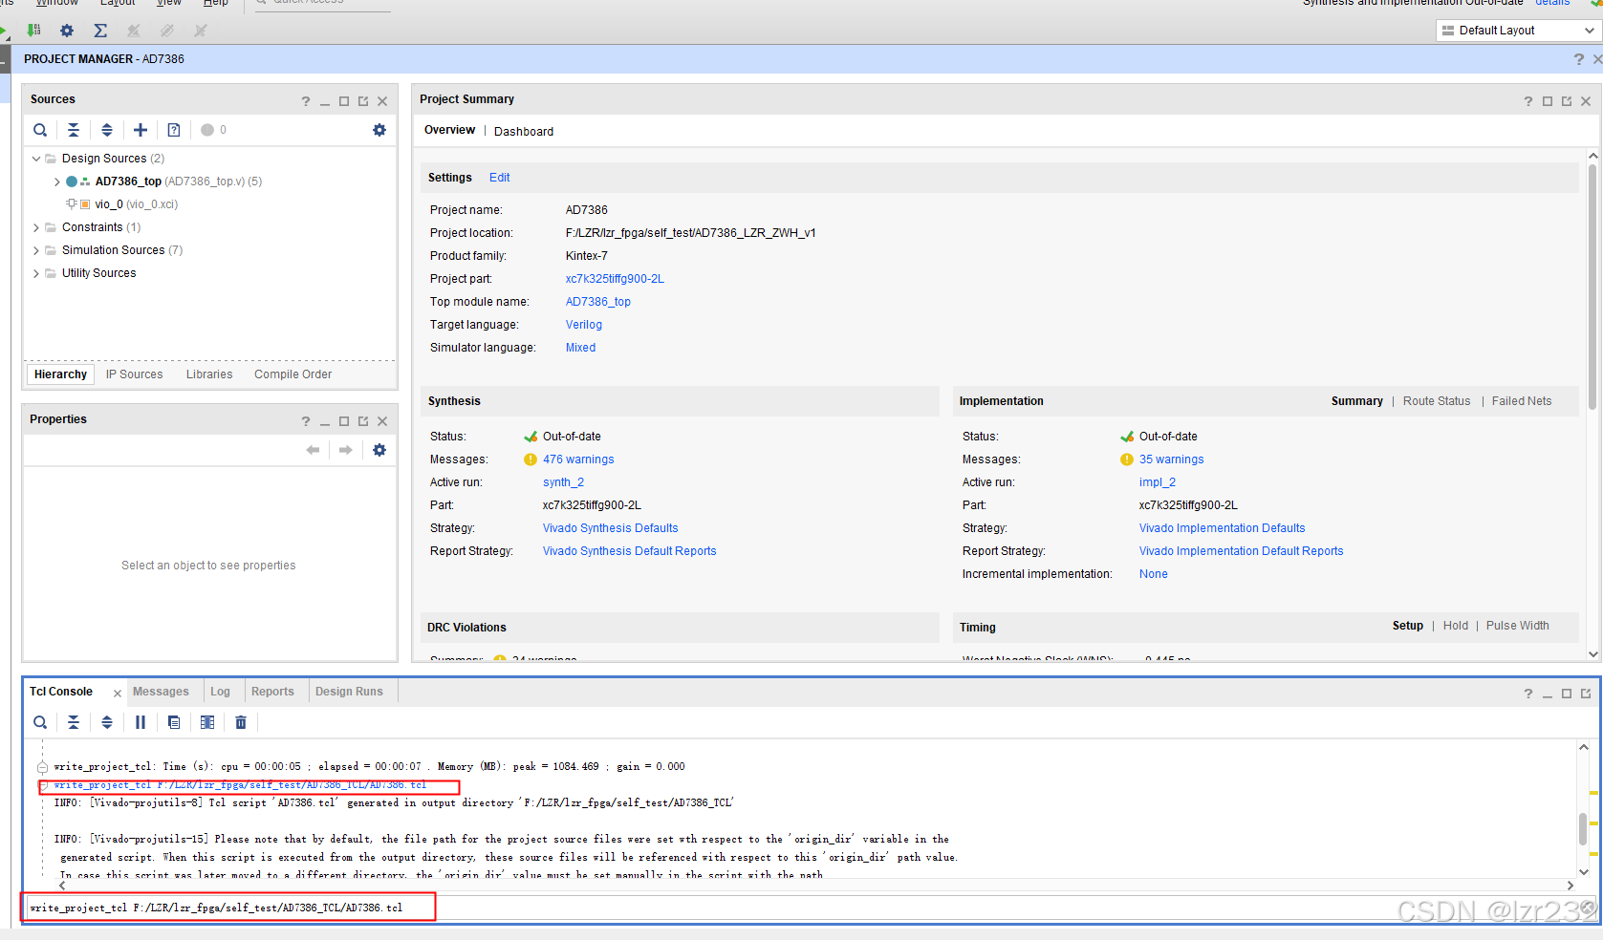Open project part xc7k325tiffg900-2L link
Image resolution: width=1603 pixels, height=940 pixels.
[615, 279]
